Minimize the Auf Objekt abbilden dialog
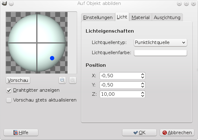 (x=179, y=3)
